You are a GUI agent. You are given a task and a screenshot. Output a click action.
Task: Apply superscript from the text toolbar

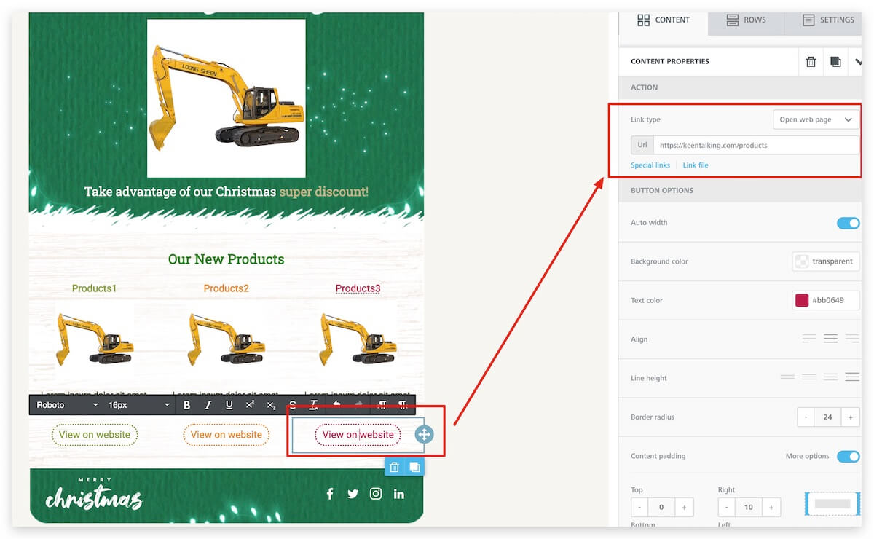tap(250, 405)
